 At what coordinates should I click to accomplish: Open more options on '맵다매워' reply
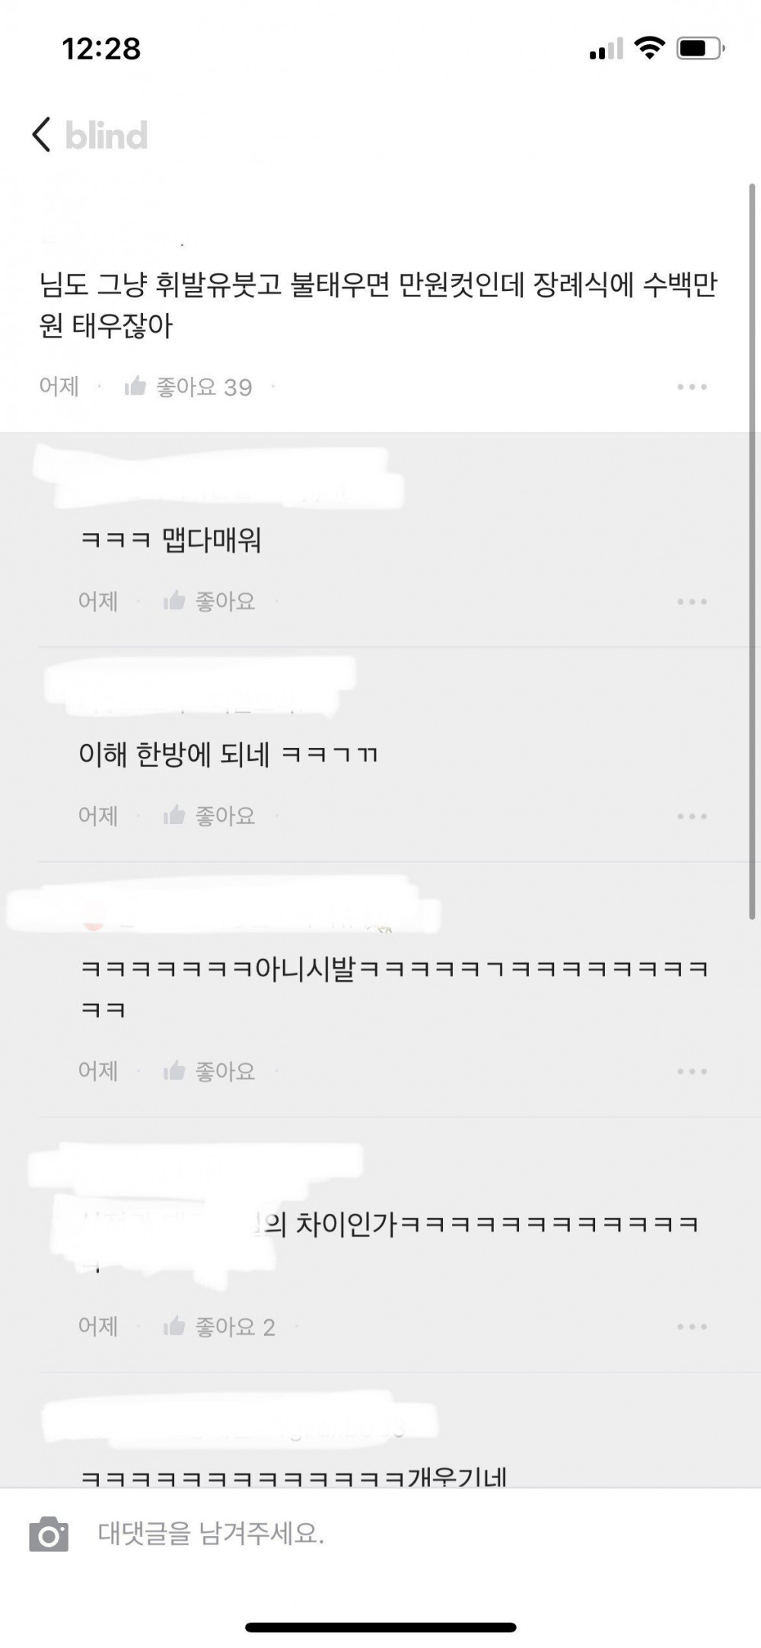pos(692,602)
